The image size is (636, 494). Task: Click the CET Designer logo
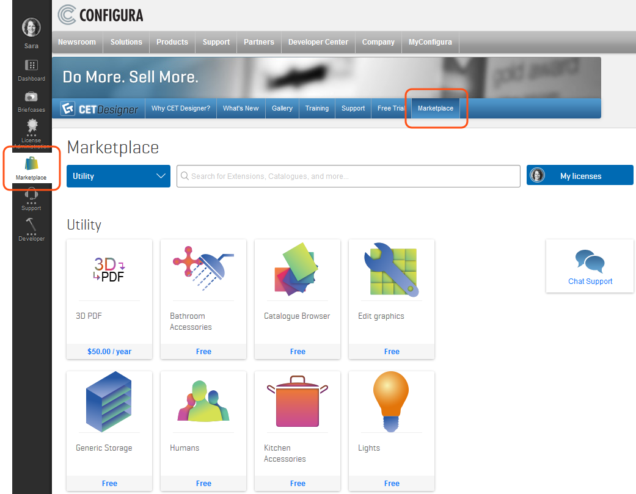(100, 109)
